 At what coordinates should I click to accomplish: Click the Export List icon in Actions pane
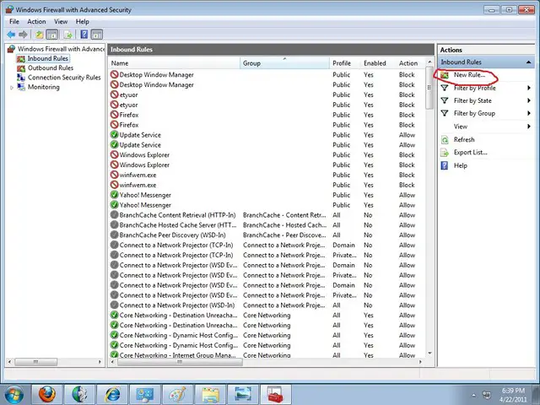(445, 153)
